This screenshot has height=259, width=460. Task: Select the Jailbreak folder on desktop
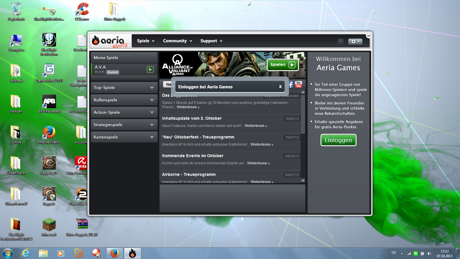tap(16, 73)
